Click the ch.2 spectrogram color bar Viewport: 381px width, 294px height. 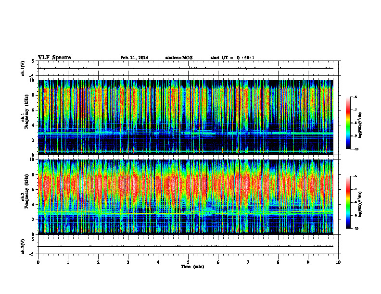[x=348, y=202]
